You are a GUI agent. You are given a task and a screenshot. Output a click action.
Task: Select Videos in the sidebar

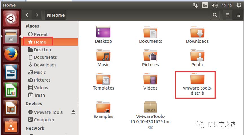click(49, 88)
